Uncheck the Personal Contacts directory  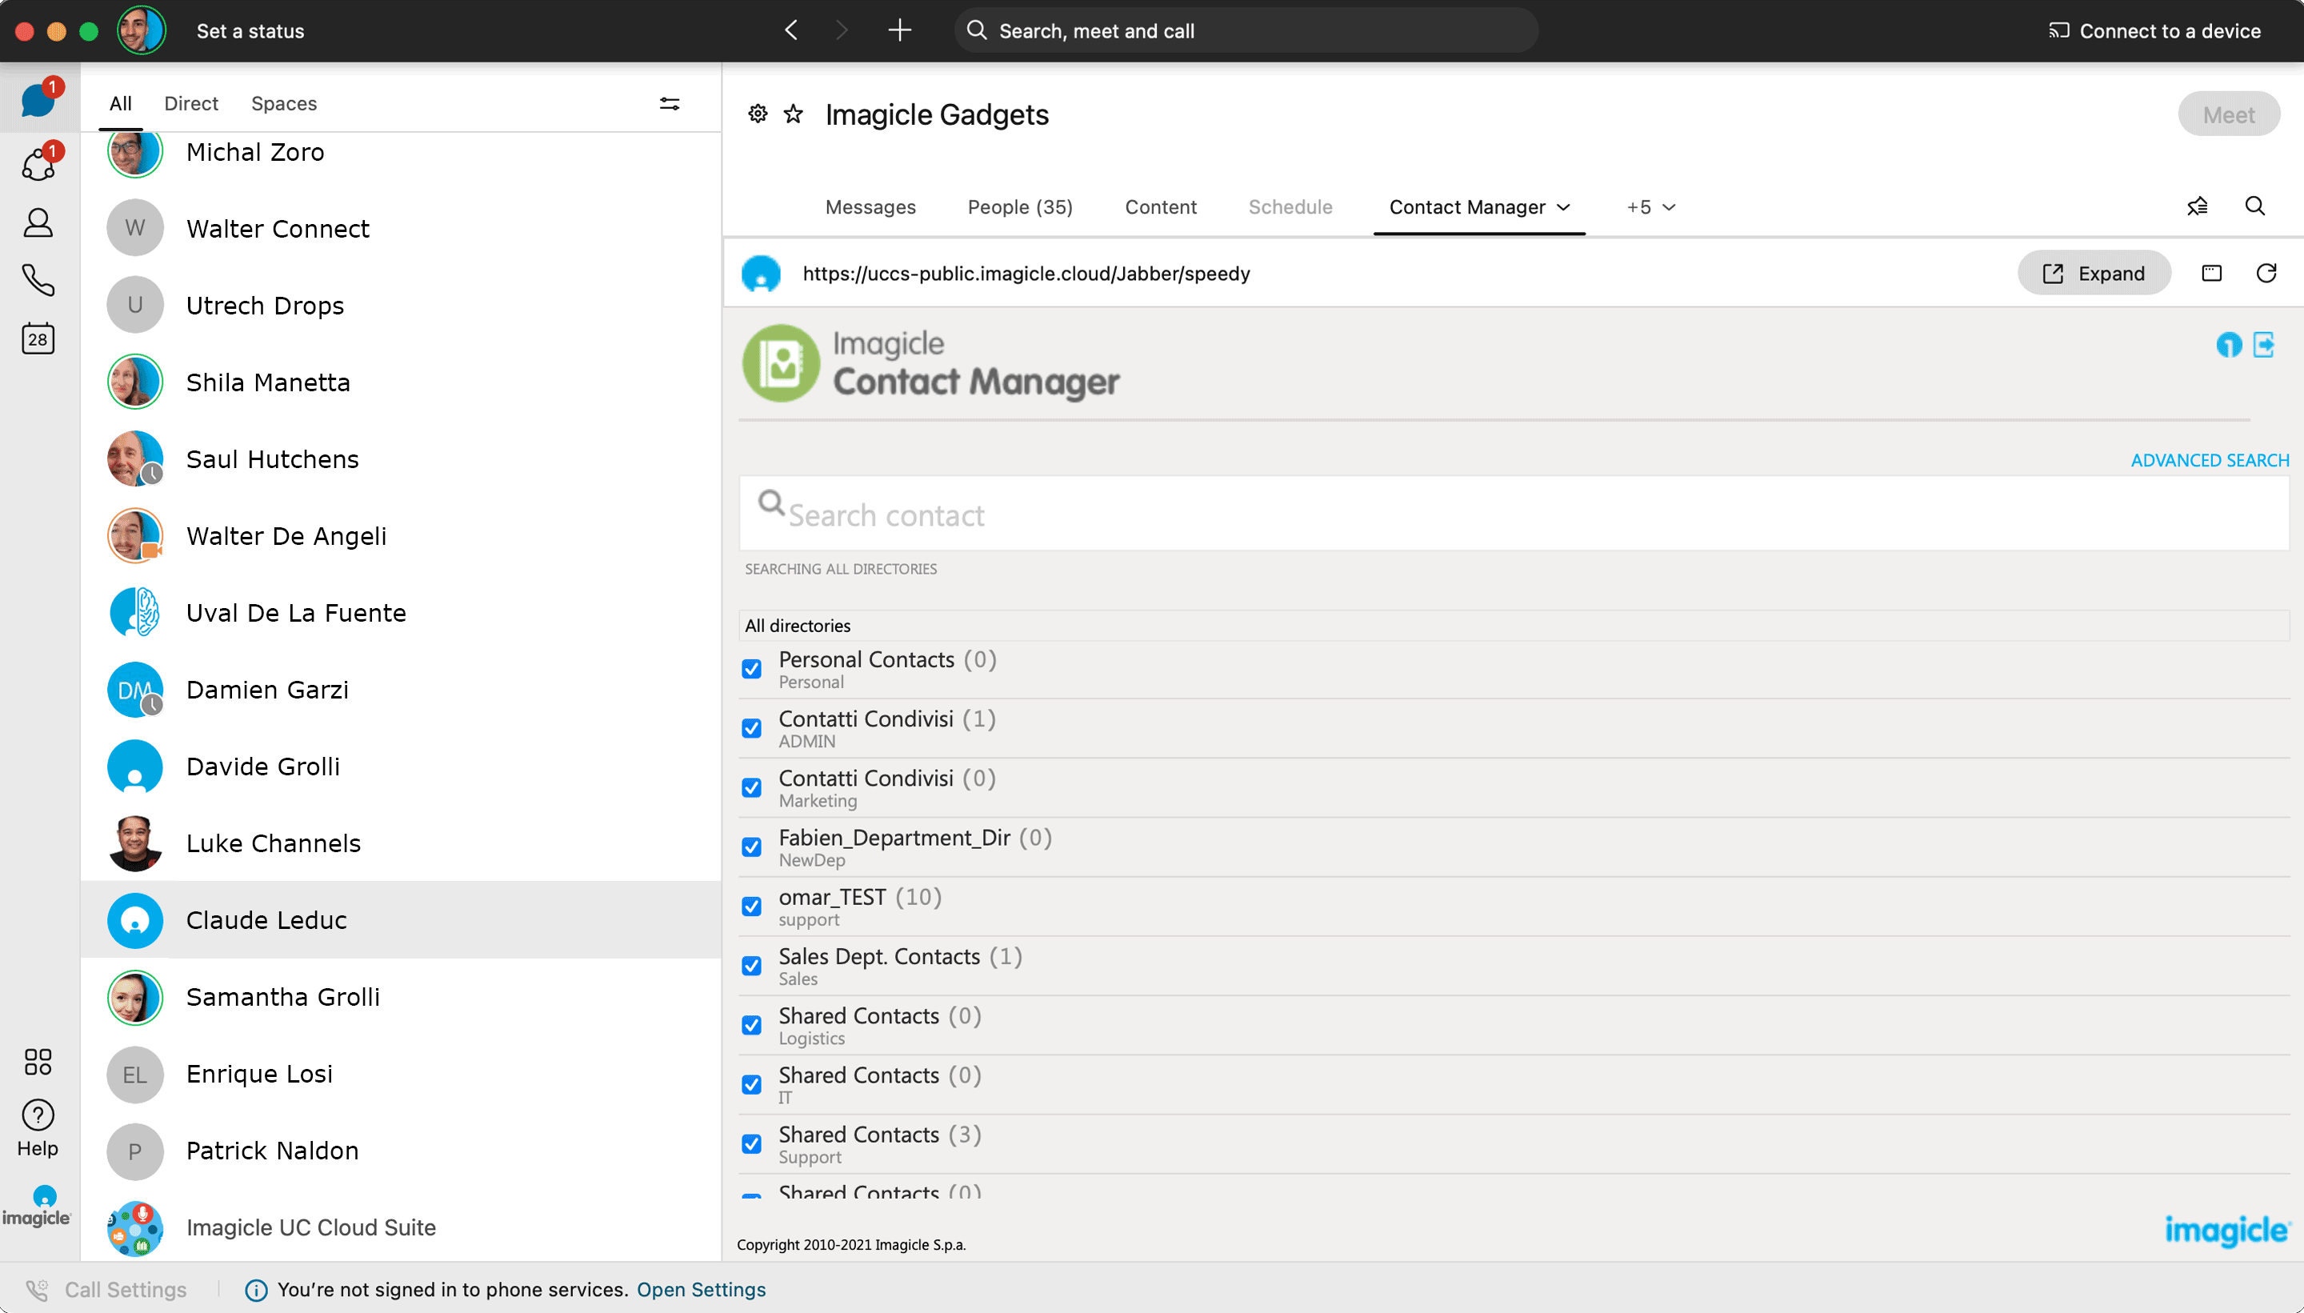click(752, 669)
